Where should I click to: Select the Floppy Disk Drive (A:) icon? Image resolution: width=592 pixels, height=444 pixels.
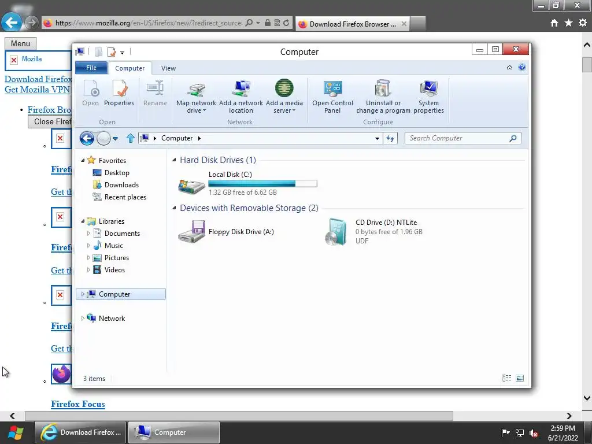191,231
